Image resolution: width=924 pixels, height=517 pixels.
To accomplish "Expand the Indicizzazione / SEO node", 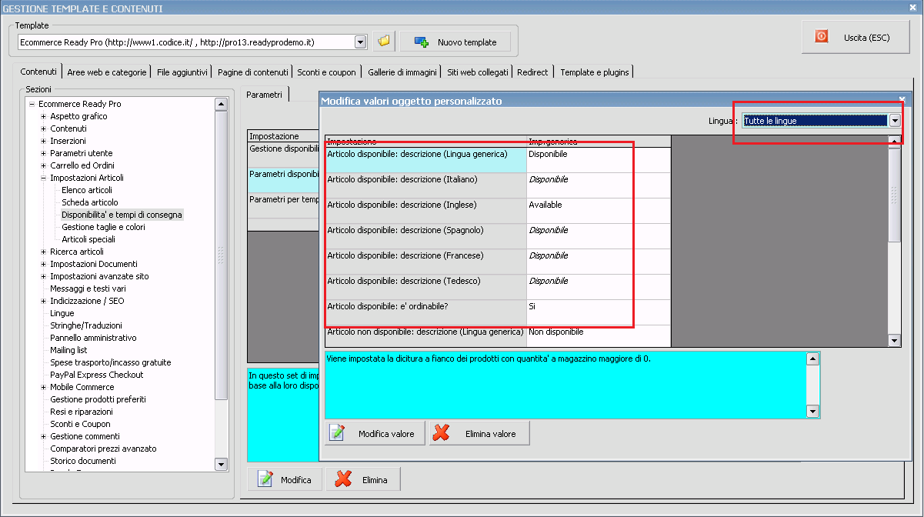I will click(x=43, y=301).
